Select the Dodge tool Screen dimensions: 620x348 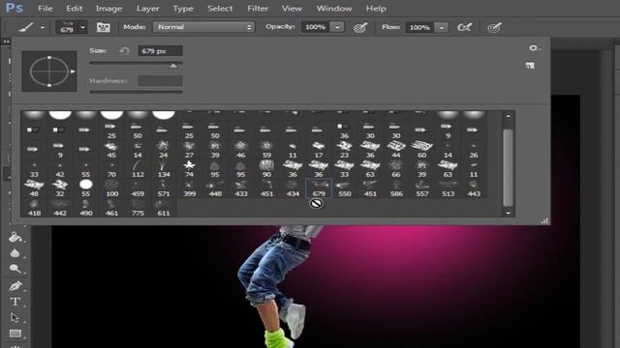tap(15, 269)
